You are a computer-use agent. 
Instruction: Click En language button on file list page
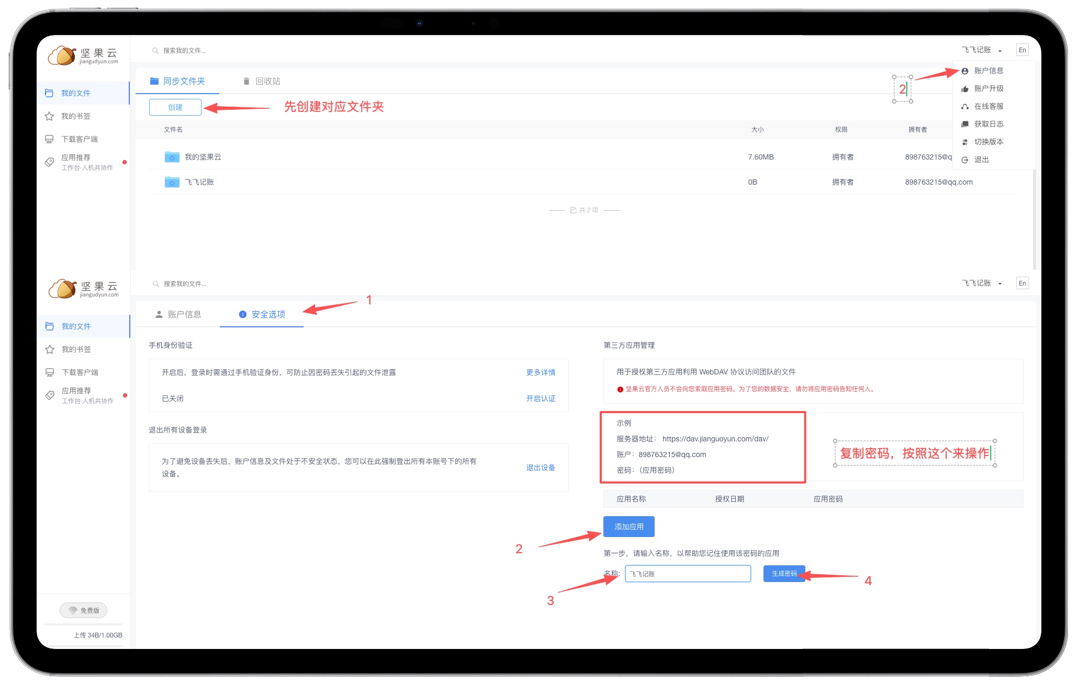1022,50
